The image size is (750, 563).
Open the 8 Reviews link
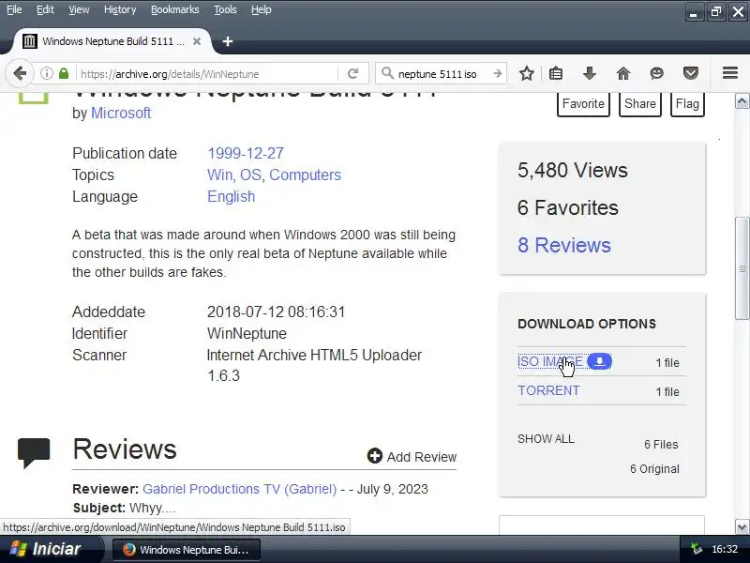564,245
